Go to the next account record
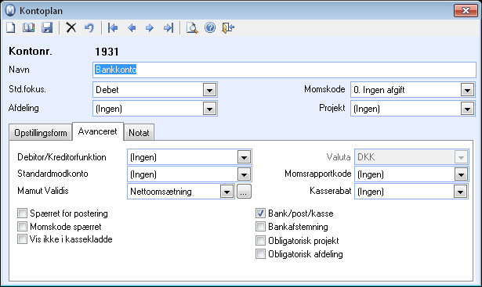Screen dimensions: 482x287 pyautogui.click(x=150, y=28)
